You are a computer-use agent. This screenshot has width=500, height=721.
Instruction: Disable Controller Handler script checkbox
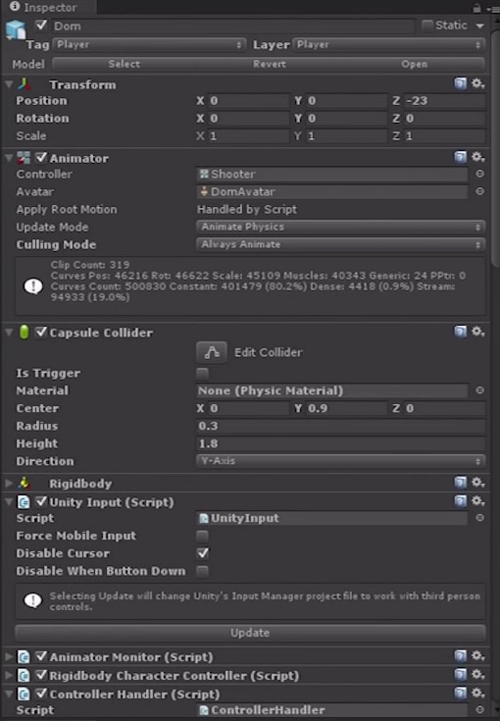click(41, 694)
